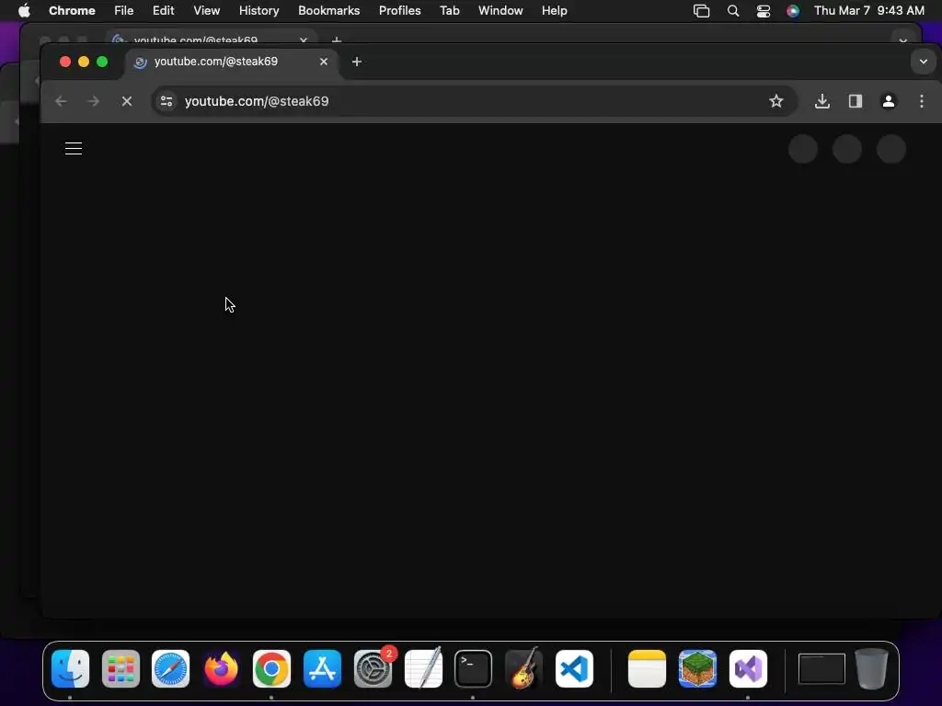Open the Bookmarks menu
The image size is (942, 706).
tap(329, 11)
